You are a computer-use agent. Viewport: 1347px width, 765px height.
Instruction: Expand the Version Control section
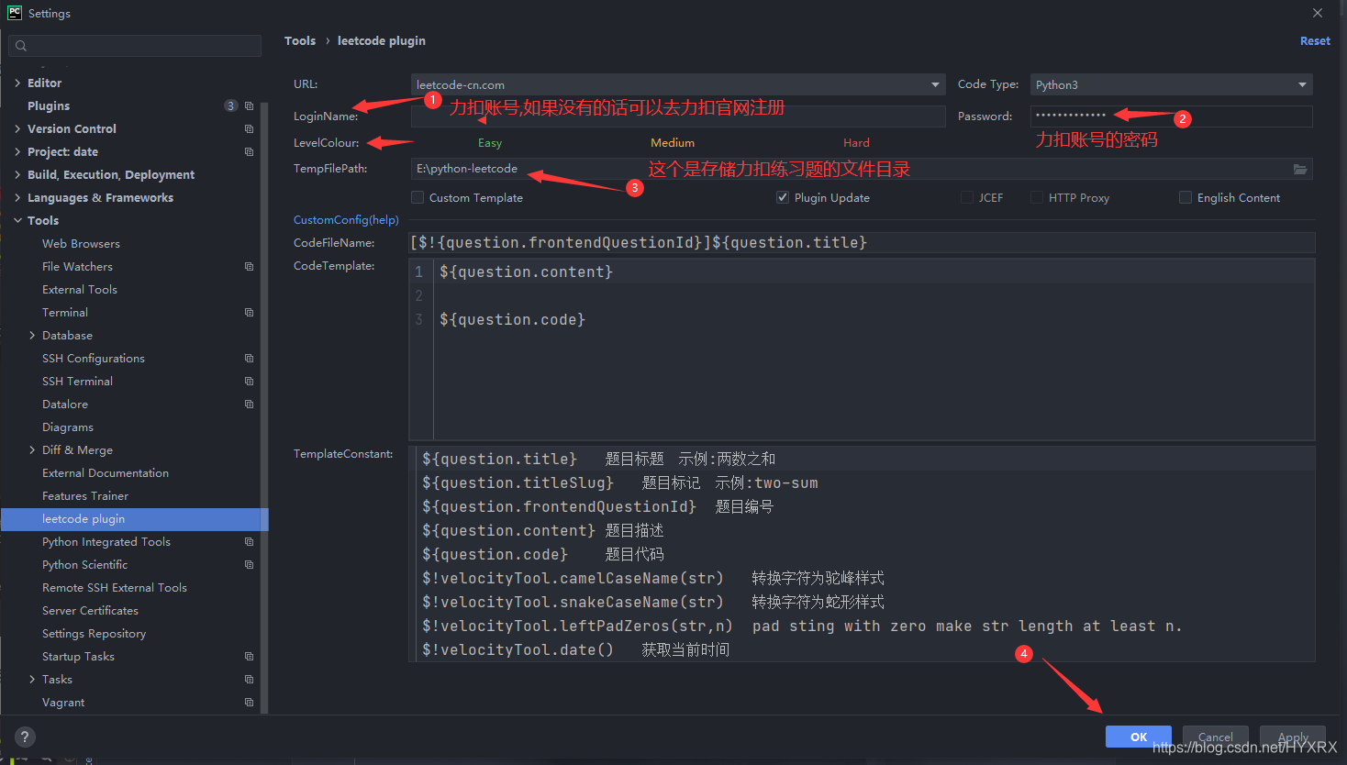[x=17, y=129]
